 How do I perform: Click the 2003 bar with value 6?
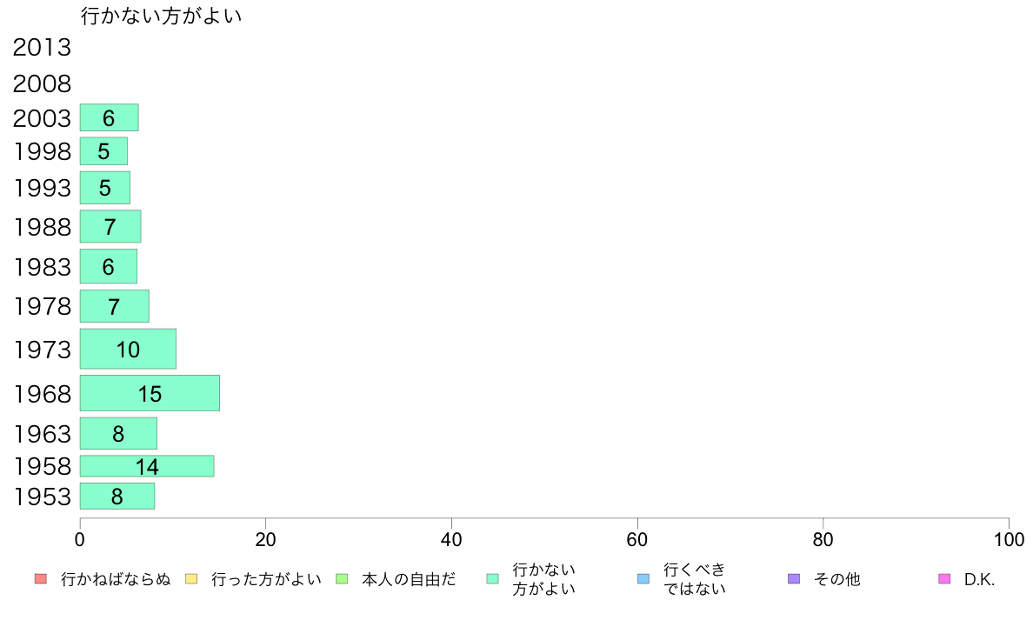tap(109, 117)
